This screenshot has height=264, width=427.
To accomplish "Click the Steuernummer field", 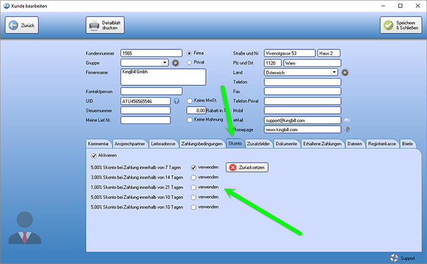I will tap(145, 110).
